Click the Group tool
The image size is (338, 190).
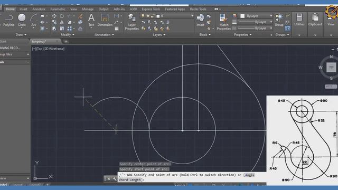point(279,20)
